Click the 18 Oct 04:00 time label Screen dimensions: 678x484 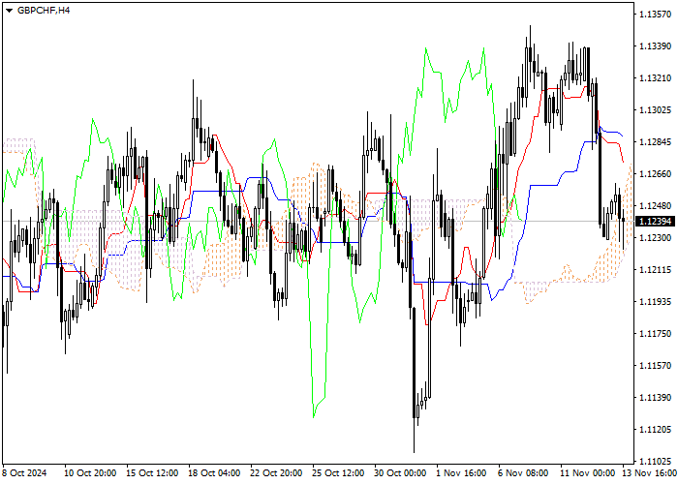pyautogui.click(x=214, y=473)
